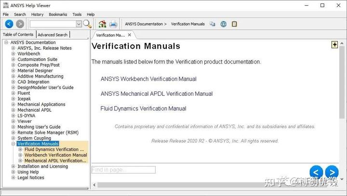
Task: Expand the Workbench tree node
Action: coord(13,53)
